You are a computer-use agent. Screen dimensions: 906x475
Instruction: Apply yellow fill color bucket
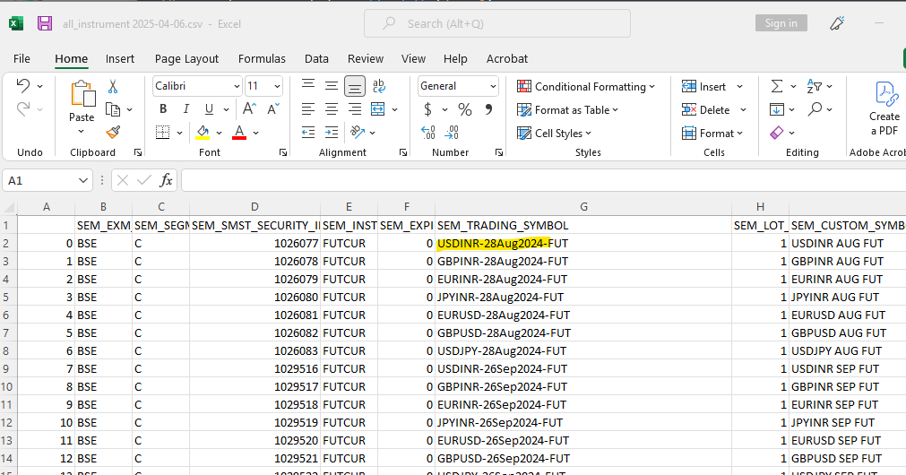pos(203,133)
